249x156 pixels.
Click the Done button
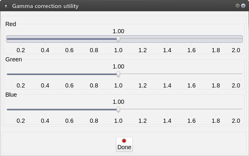pyautogui.click(x=124, y=144)
